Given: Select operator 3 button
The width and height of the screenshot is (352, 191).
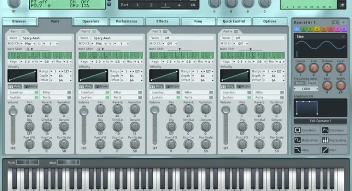Looking at the screenshot, I should 310,29.
